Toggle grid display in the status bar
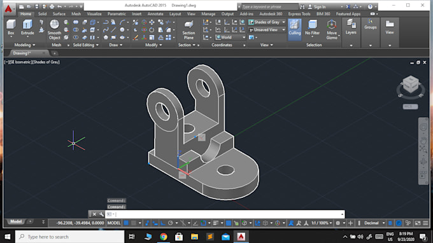The image size is (433, 243). (126, 223)
